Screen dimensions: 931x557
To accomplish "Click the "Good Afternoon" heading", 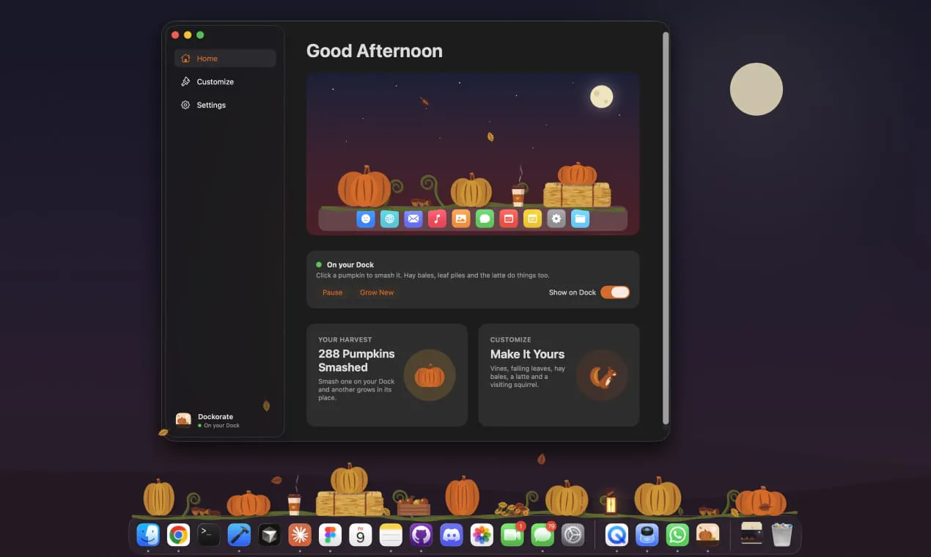I will (375, 51).
